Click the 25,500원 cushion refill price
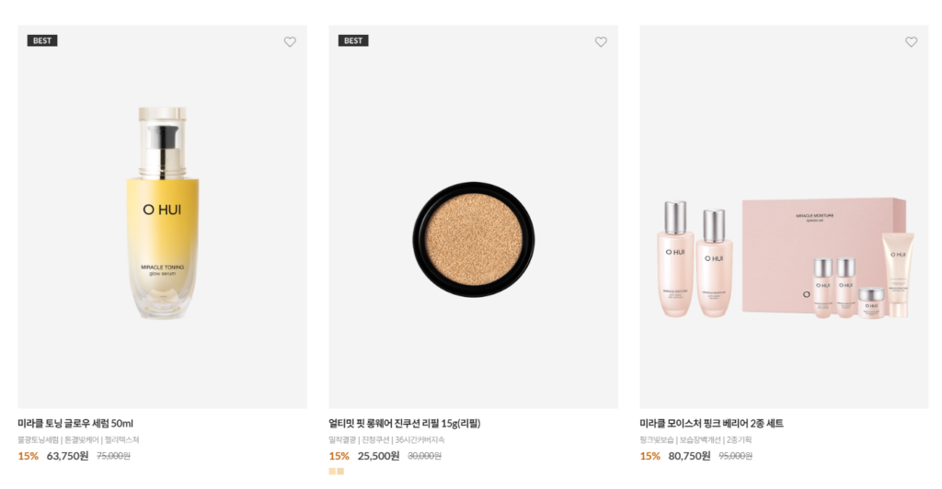942x489 pixels. click(x=378, y=456)
